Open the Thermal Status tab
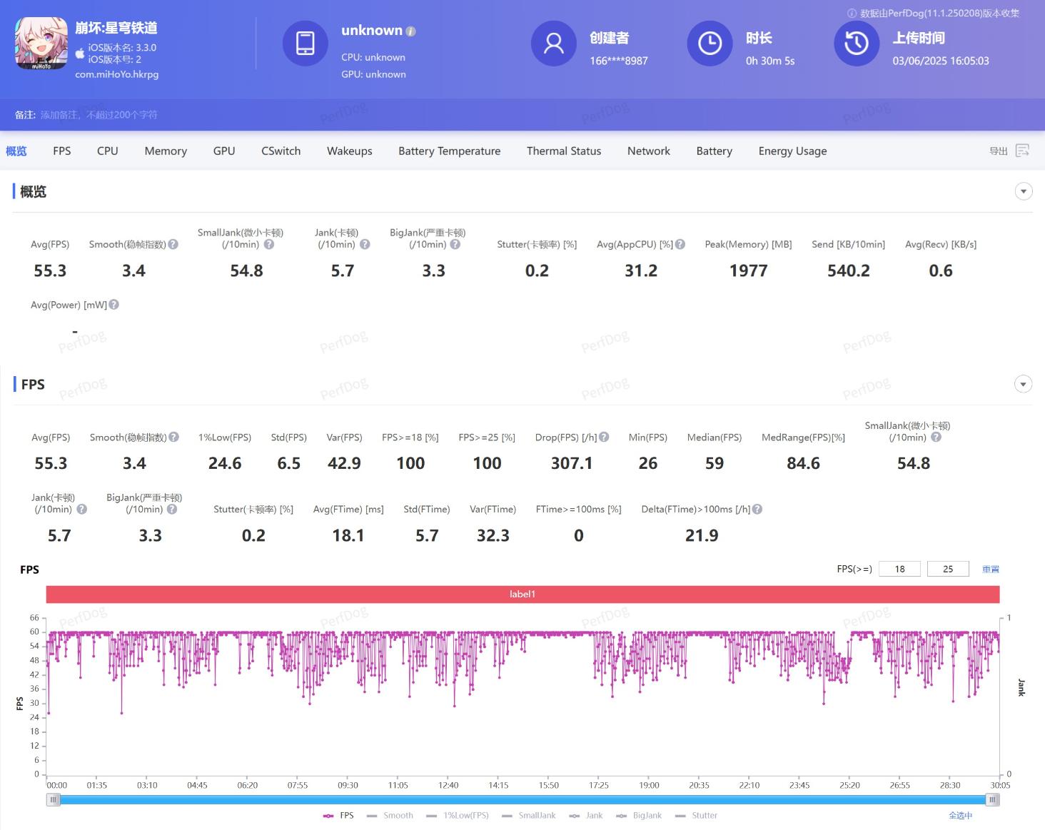 pos(564,151)
